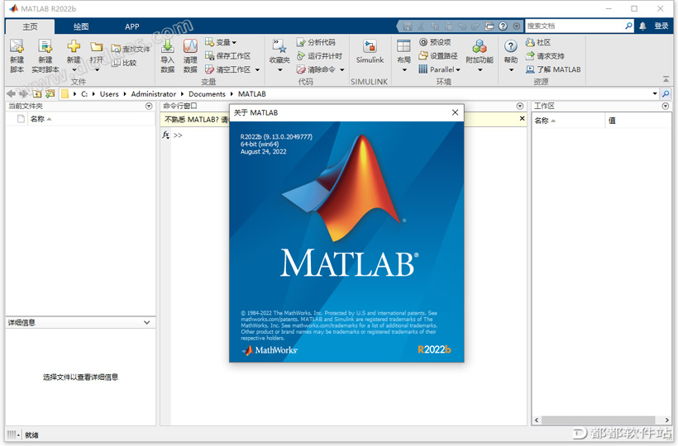Select Users in the address path

click(x=109, y=93)
